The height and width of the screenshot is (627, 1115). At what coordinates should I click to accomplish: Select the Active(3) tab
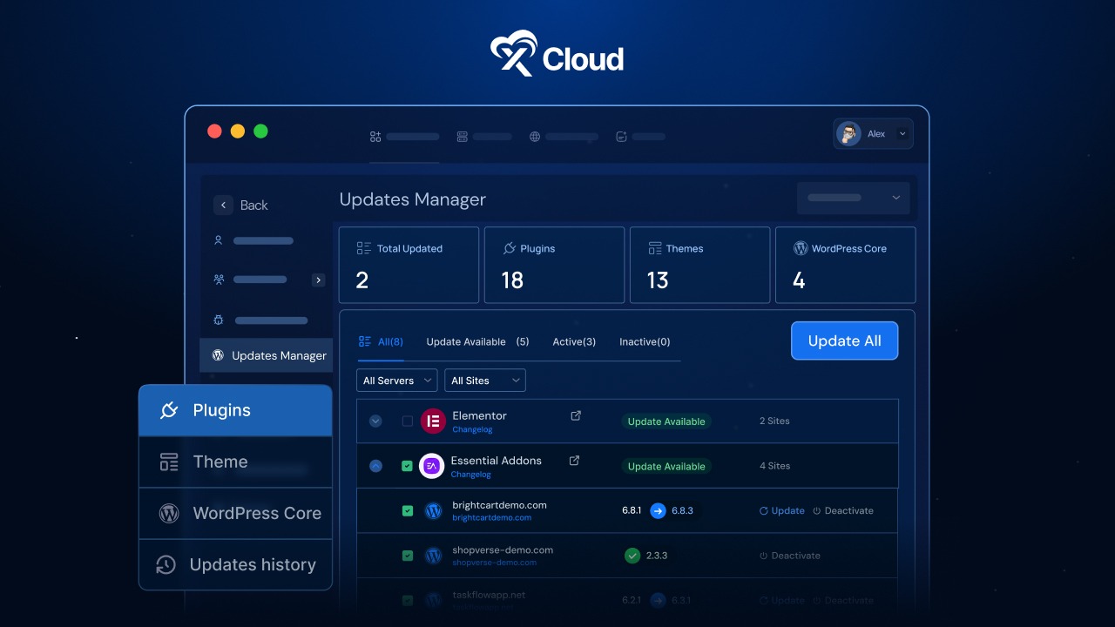click(574, 341)
